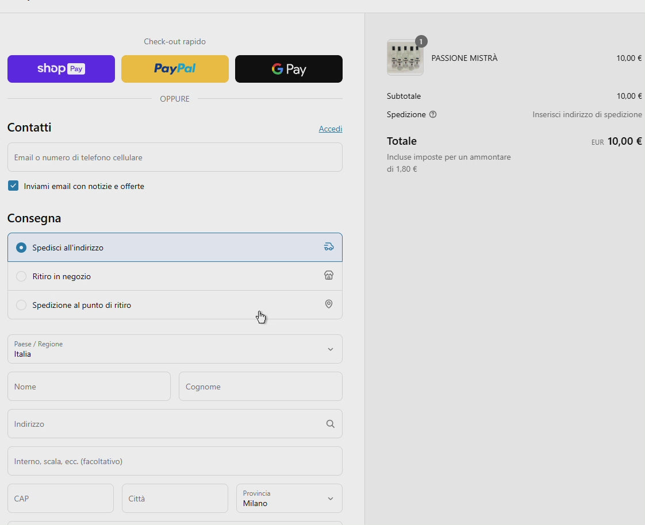Click the delivery truck icon
The image size is (645, 525).
pyautogui.click(x=329, y=246)
